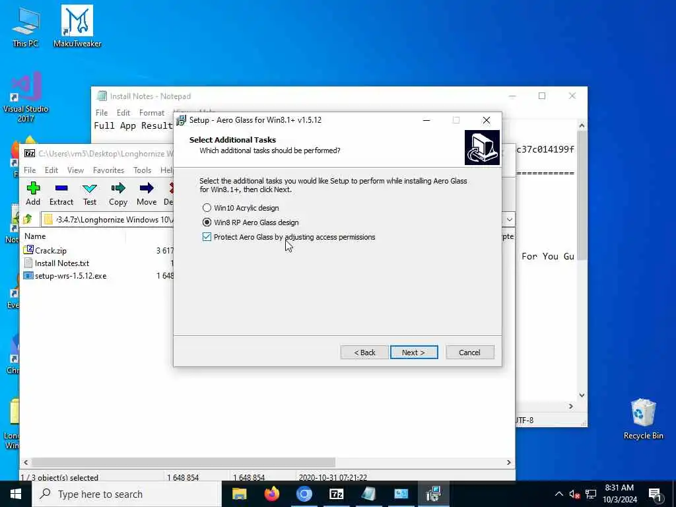This screenshot has height=507, width=676.
Task: Open the View menu in 7-Zip
Action: [x=75, y=170]
